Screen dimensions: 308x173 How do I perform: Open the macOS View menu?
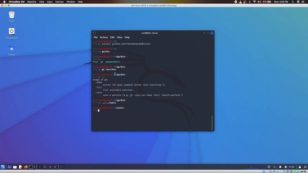(x=42, y=2)
